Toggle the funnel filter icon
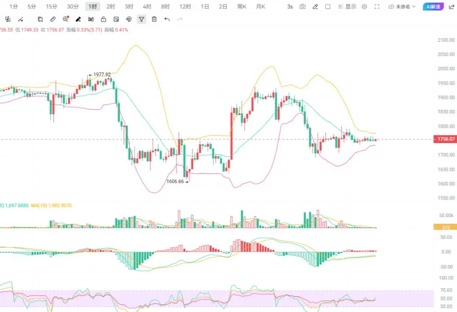 (x=141, y=19)
